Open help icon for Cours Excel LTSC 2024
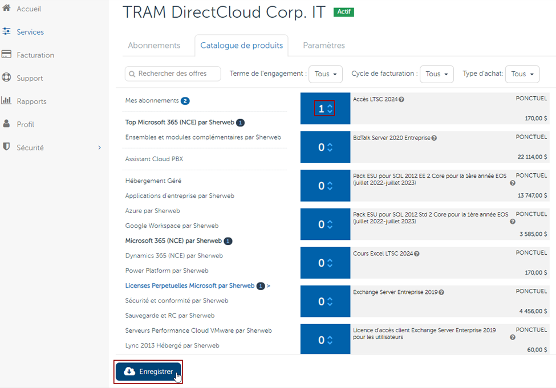 pos(417,254)
